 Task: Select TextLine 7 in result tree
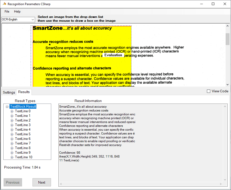click(x=23, y=143)
